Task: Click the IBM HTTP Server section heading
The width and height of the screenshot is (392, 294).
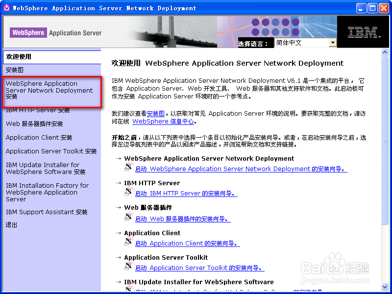Action: pos(152,183)
